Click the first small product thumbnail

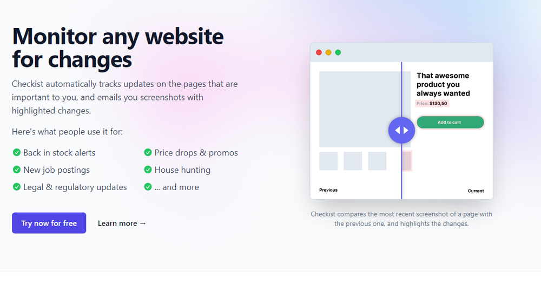[x=328, y=161]
